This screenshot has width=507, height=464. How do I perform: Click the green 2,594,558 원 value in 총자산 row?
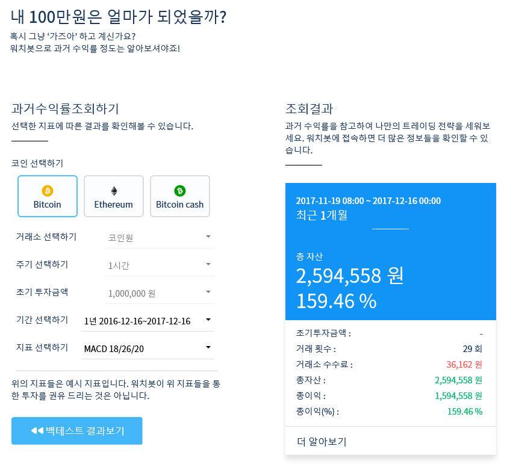458,380
